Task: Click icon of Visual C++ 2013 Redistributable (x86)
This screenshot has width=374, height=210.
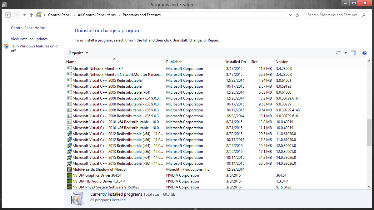Action: coord(69,151)
